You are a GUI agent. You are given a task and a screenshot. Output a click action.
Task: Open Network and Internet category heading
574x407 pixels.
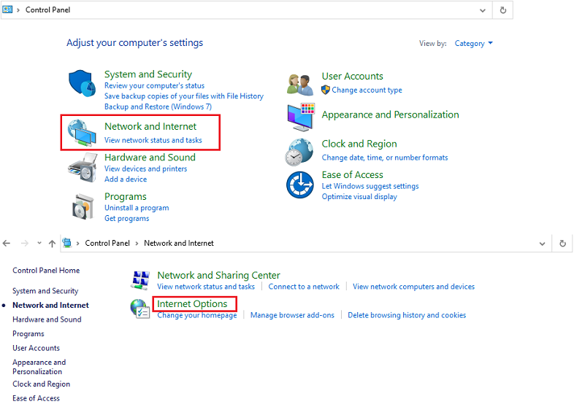(x=150, y=126)
